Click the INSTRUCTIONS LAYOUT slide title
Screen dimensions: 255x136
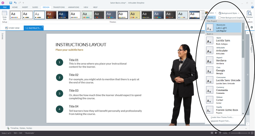coord(81,45)
